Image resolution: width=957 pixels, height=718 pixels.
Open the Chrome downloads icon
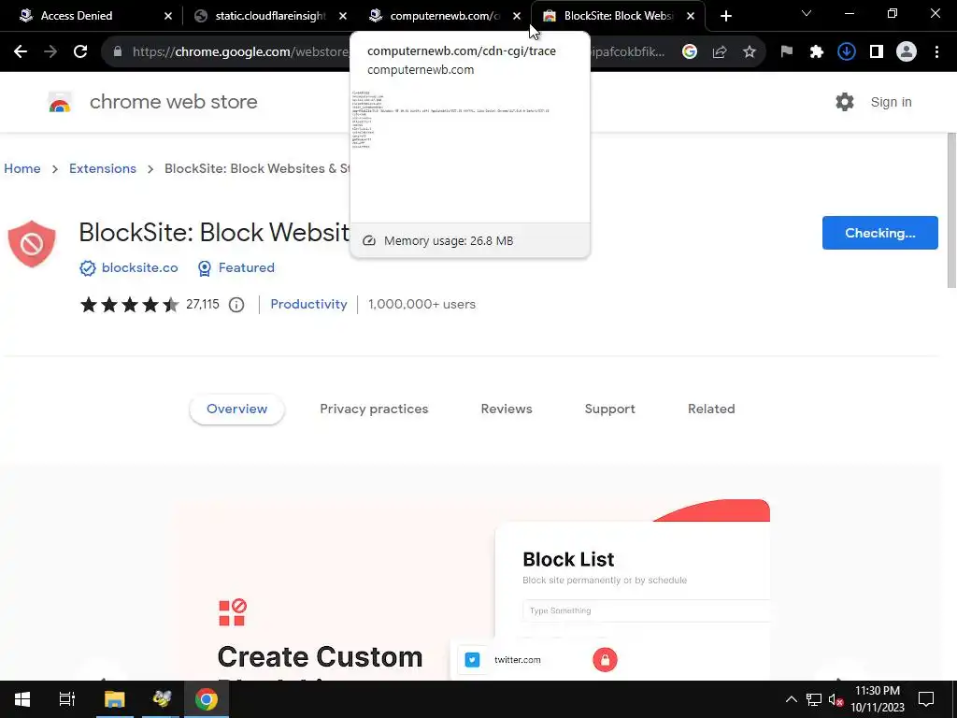point(847,52)
